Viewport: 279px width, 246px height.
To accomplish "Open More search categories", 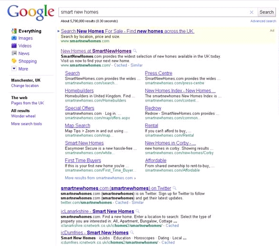I will 23,69.
